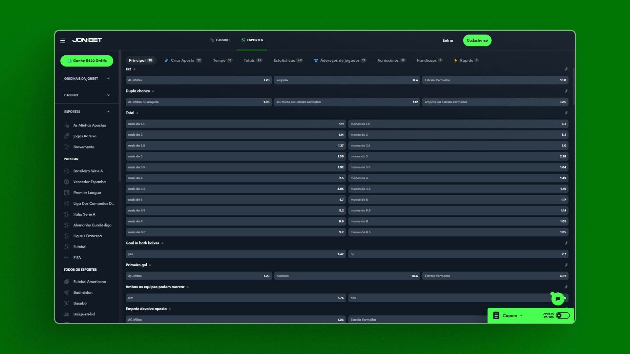The height and width of the screenshot is (354, 630).
Task: Select AC Milão ou empate 1.05
Action: [199, 102]
